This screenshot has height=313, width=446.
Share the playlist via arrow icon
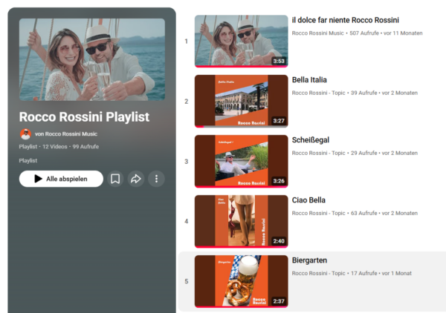(136, 179)
